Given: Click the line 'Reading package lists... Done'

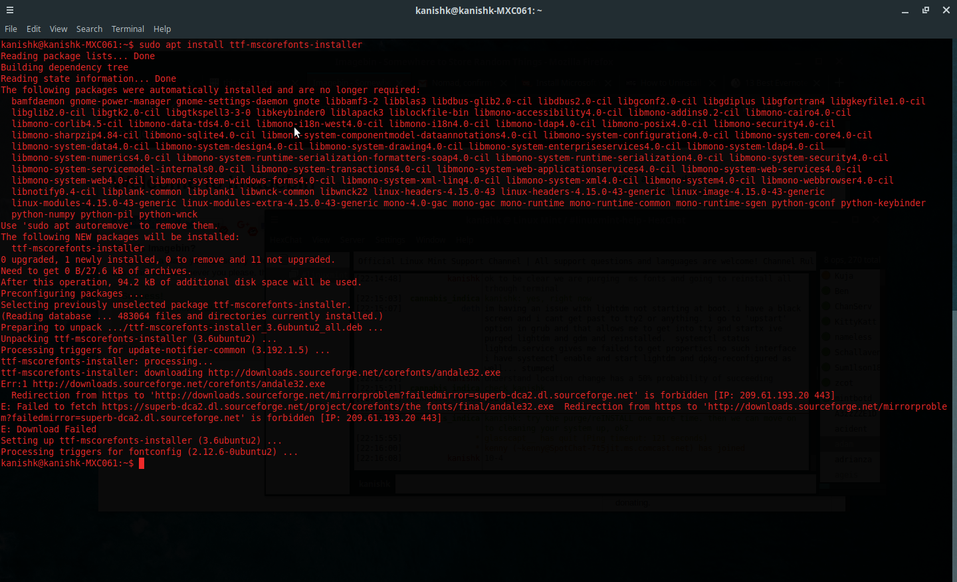Looking at the screenshot, I should (78, 56).
